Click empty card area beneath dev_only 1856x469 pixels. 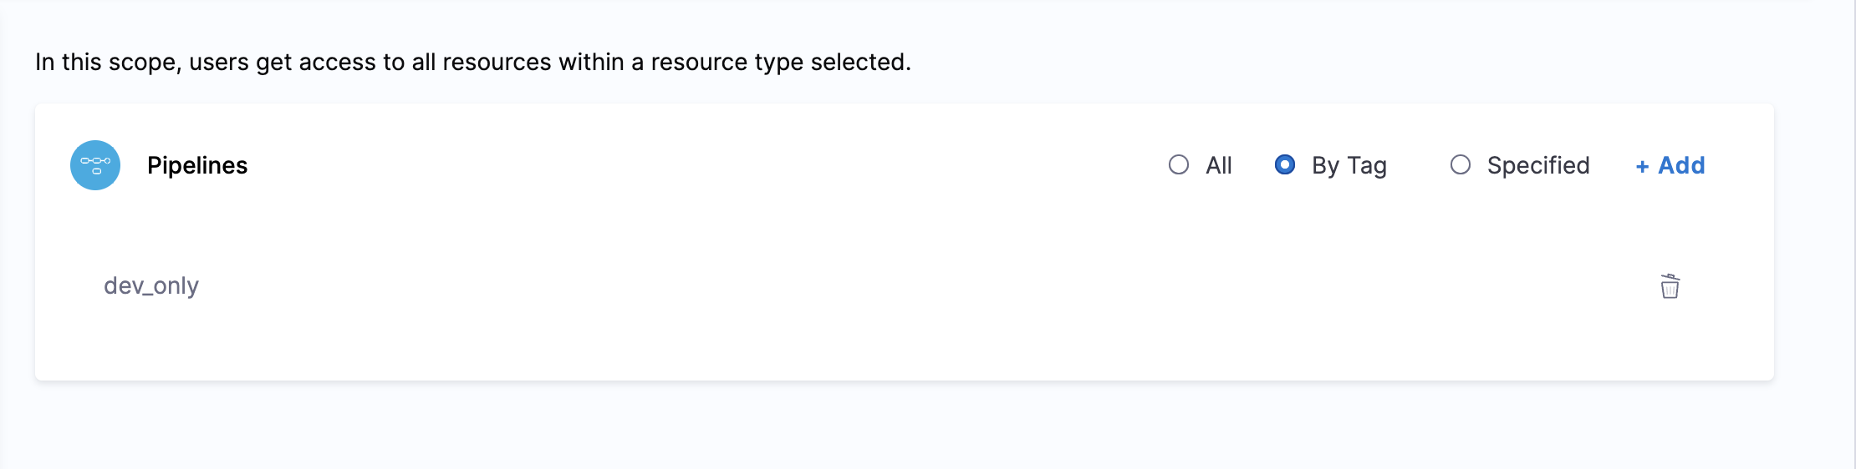coord(502,346)
